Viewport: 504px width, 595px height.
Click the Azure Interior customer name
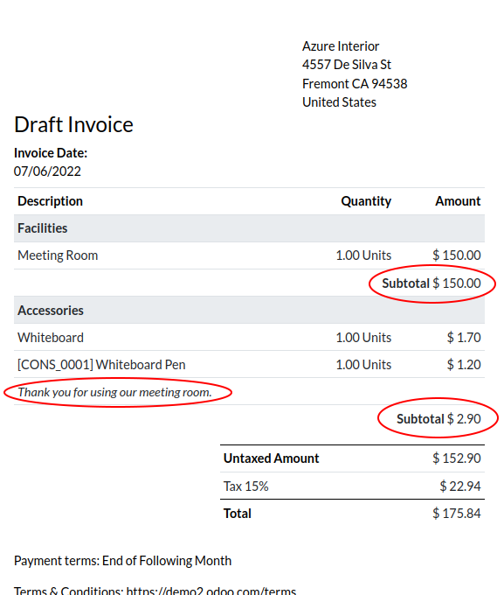[341, 46]
